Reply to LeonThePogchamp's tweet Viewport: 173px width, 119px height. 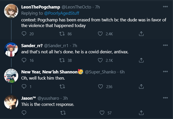click(x=24, y=34)
